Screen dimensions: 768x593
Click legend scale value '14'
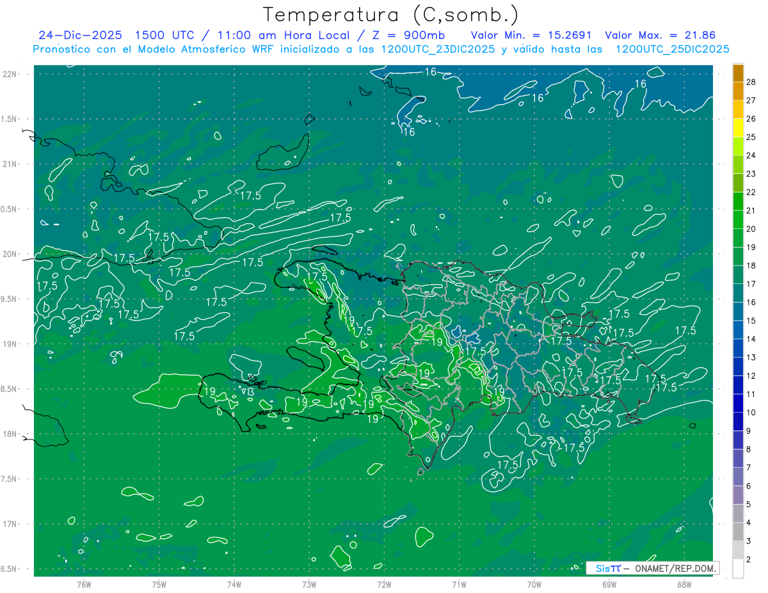tap(751, 339)
